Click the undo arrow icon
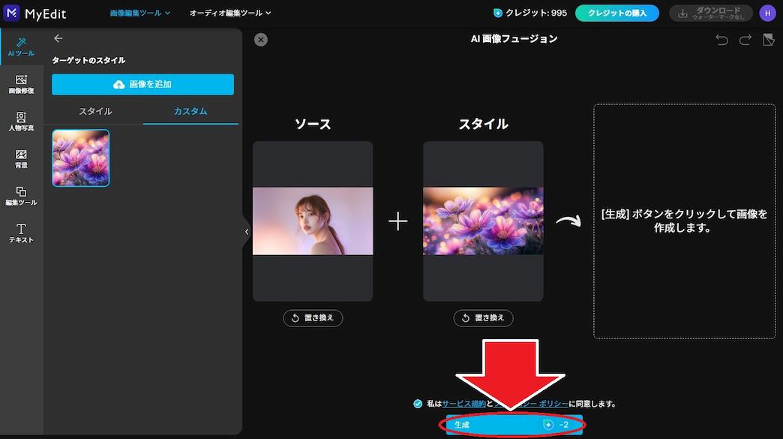Screen dimensions: 783x439 click(721, 40)
